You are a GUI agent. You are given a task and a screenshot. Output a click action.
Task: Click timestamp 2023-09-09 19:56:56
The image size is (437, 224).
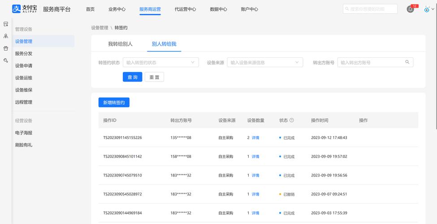coord(329,175)
